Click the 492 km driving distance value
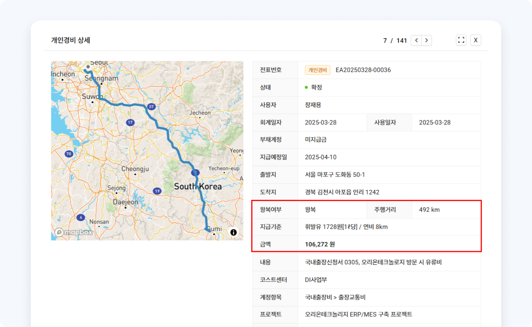This screenshot has width=532, height=327. pos(429,210)
